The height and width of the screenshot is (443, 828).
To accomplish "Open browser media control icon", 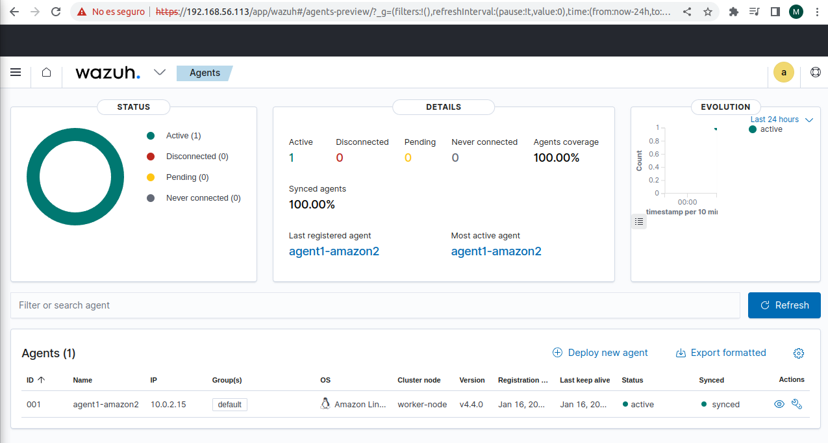I will tap(754, 12).
